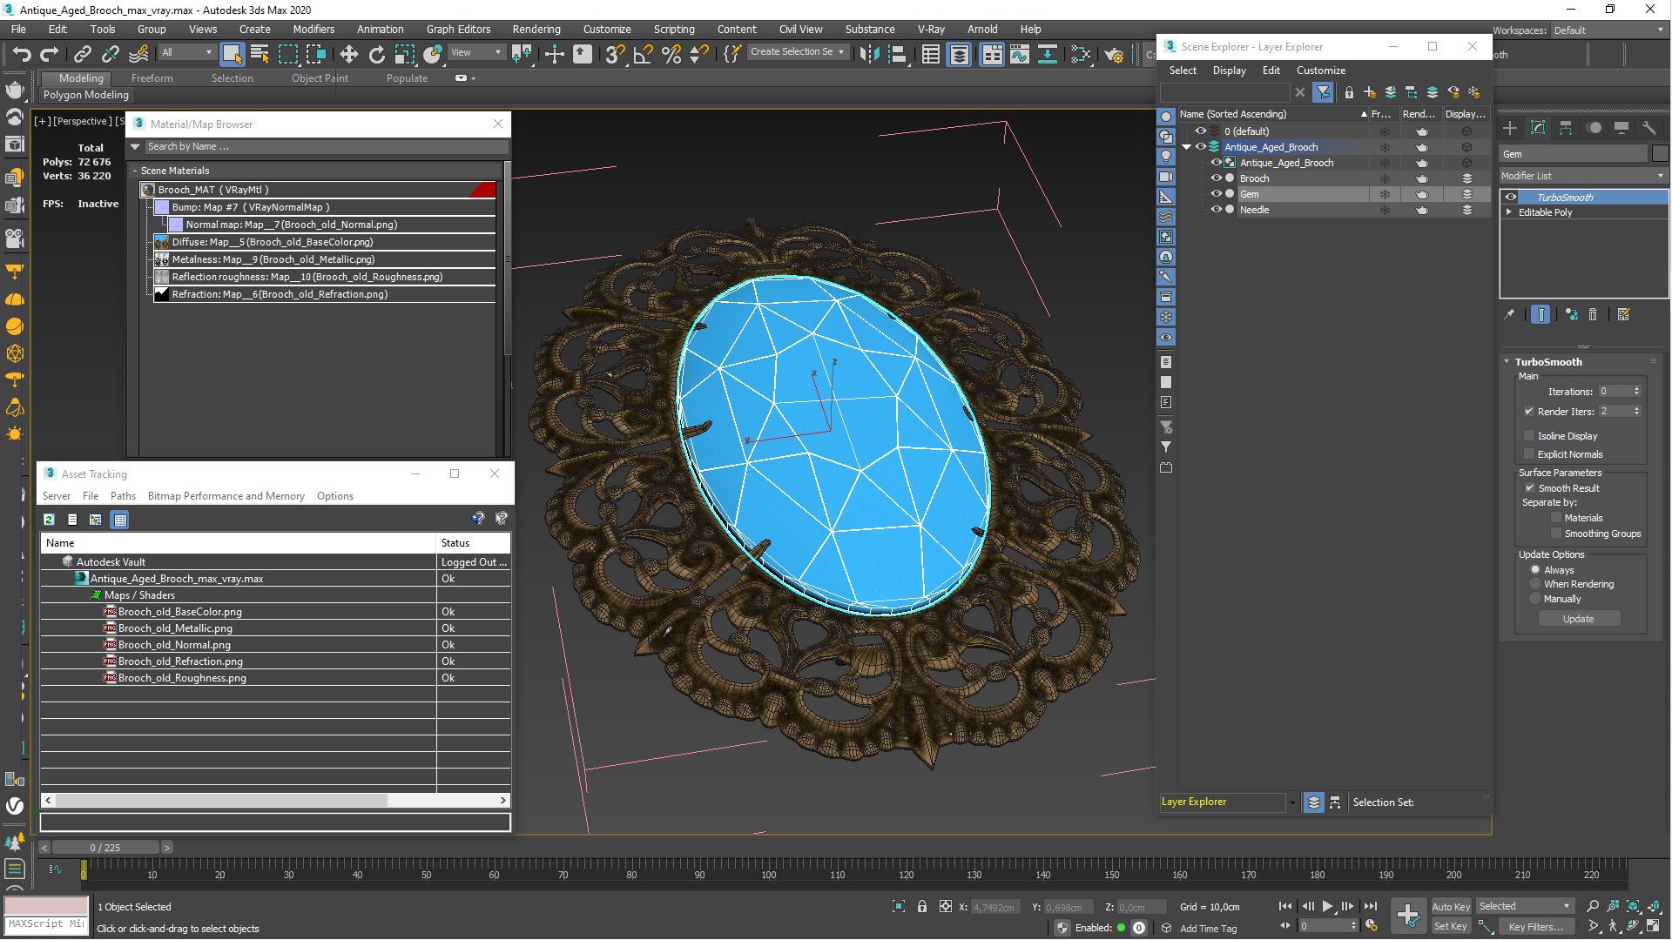
Task: Click the Undo arrow in main toolbar
Action: tap(22, 54)
